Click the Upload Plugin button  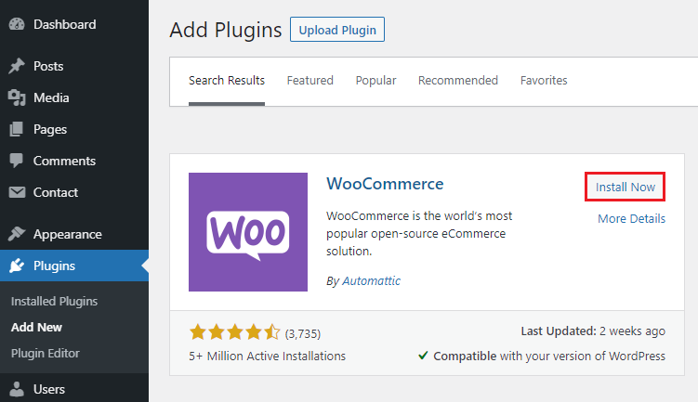337,30
